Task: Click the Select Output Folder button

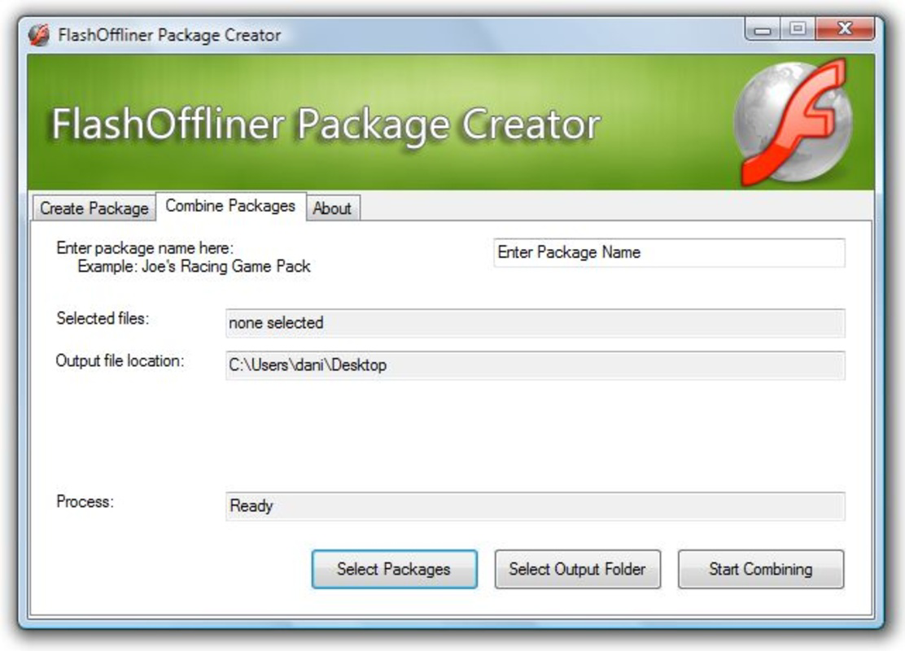Action: pyautogui.click(x=577, y=569)
